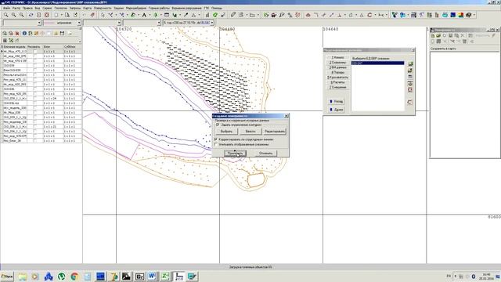Click the 'Субблок' column header

pos(71,47)
